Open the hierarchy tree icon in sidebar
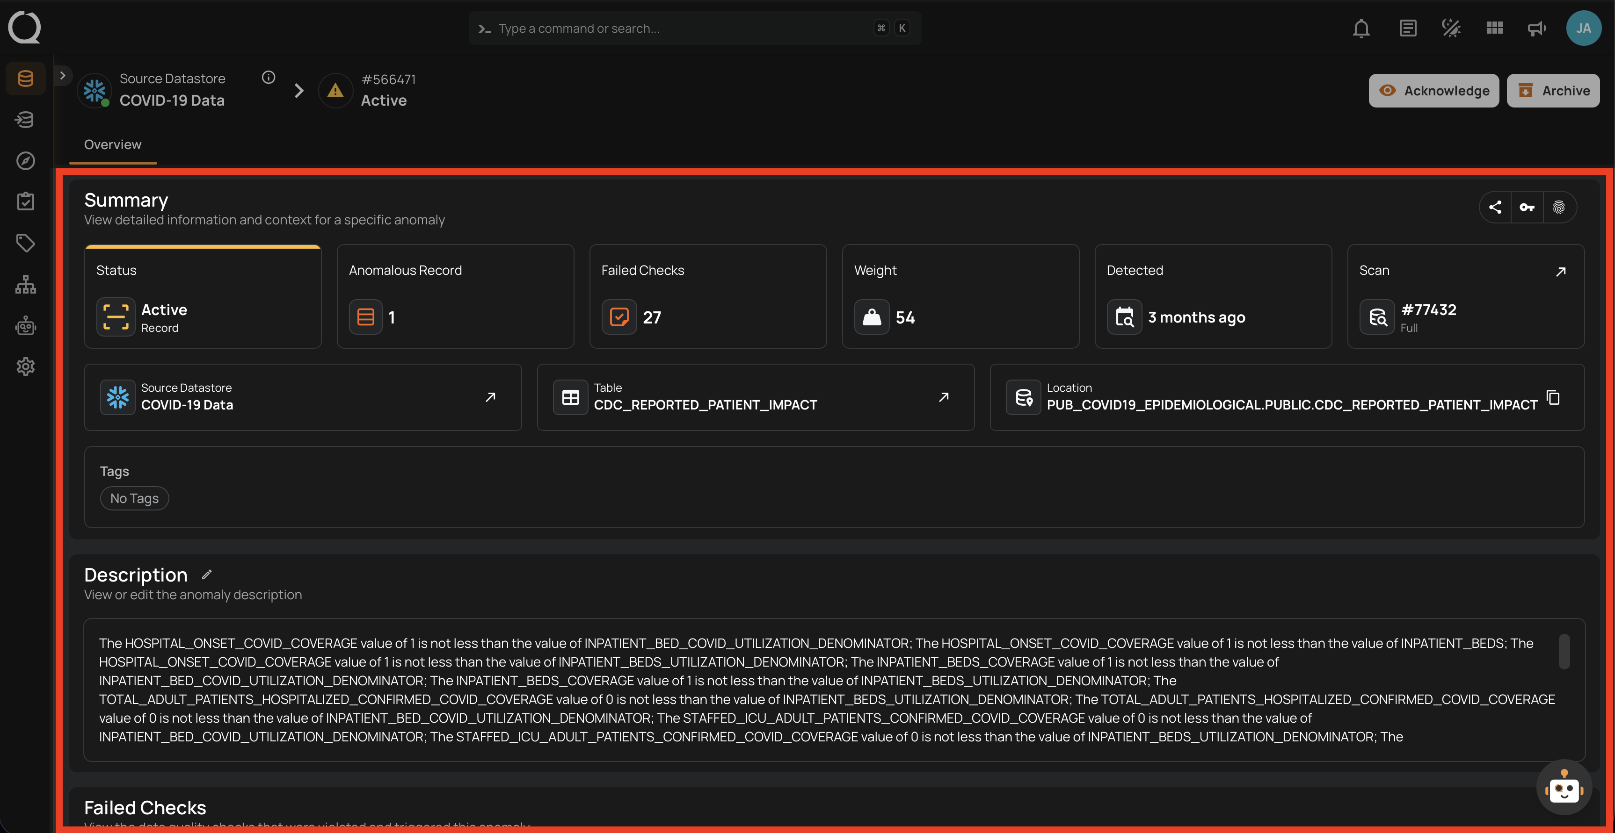Screen dimensions: 1615x833 tap(26, 284)
